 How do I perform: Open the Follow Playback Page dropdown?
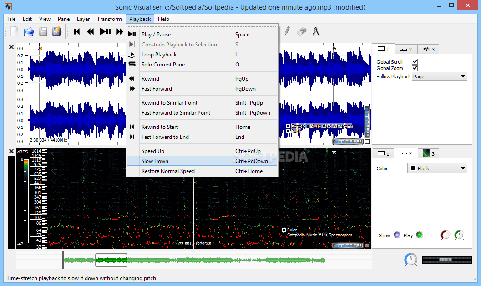[440, 77]
